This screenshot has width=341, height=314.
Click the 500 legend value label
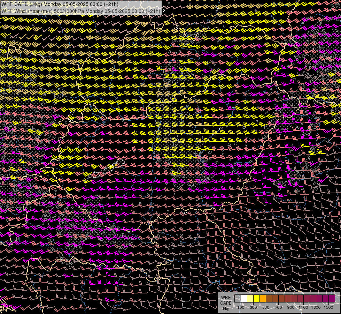(x=266, y=307)
